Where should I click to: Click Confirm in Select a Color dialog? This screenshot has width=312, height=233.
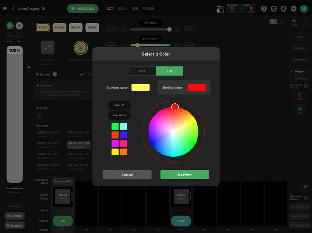click(185, 175)
